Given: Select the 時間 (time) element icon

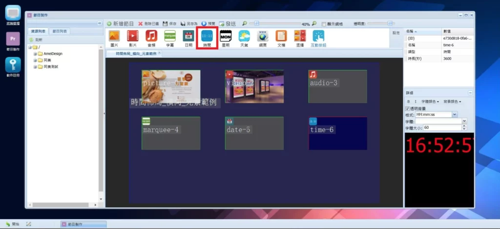Looking at the screenshot, I should 207,37.
